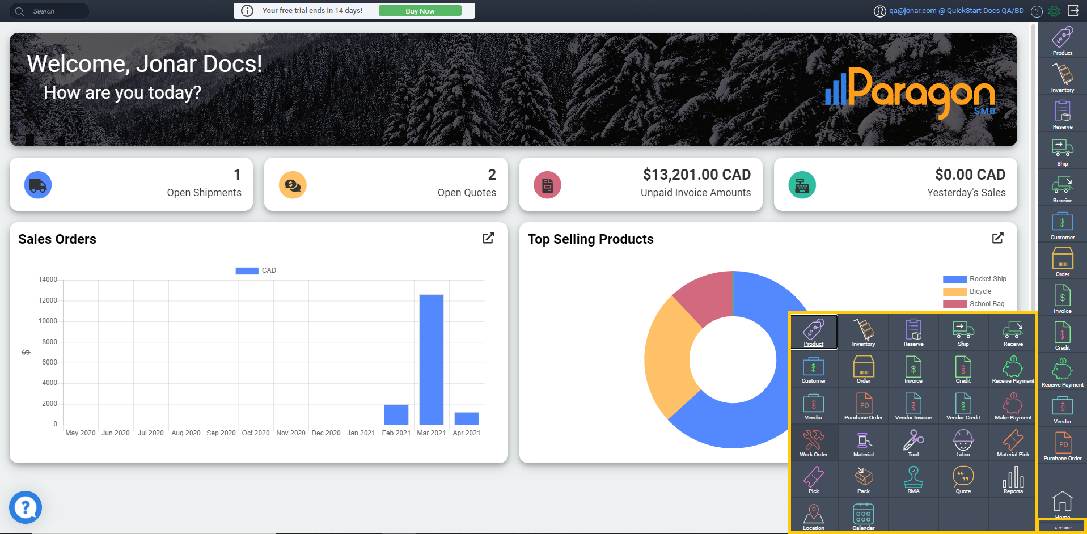This screenshot has height=534, width=1087.
Task: Open settings with the green gear icon
Action: [x=1054, y=11]
